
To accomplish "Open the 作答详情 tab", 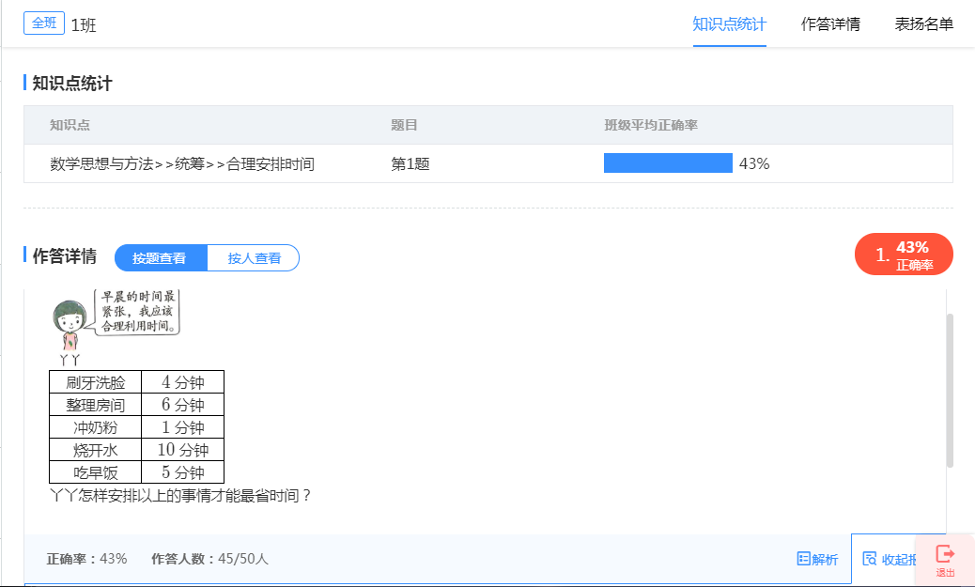I will pos(830,24).
